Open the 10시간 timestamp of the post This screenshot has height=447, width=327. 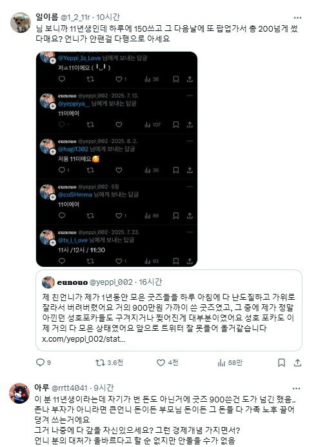tap(108, 17)
